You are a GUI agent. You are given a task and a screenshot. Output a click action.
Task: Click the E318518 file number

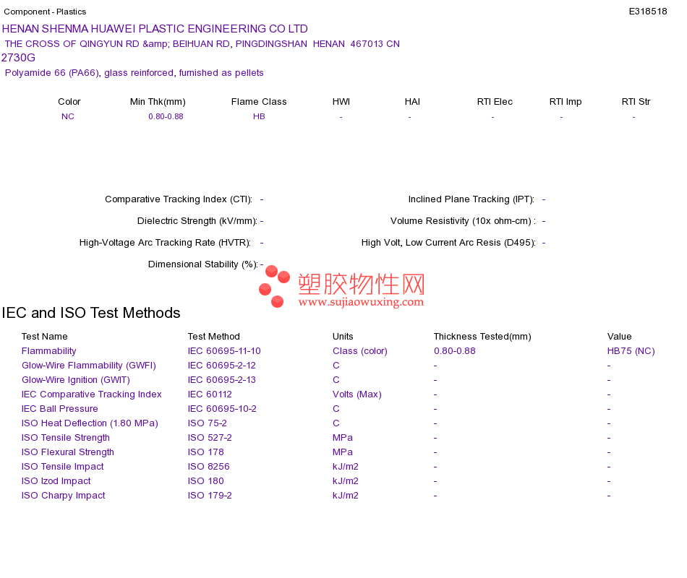point(648,12)
